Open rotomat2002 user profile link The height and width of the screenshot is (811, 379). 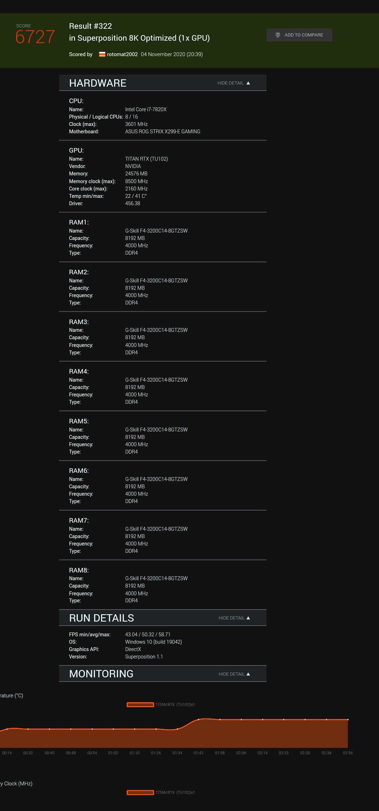coord(122,54)
